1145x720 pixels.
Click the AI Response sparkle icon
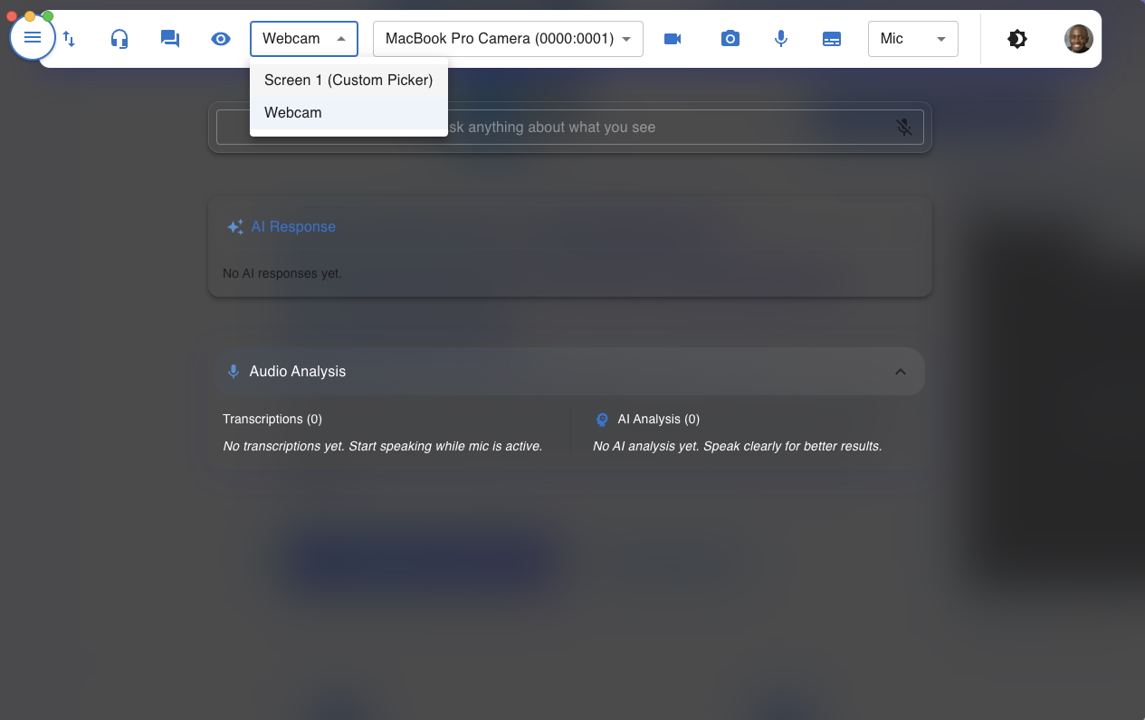click(235, 227)
